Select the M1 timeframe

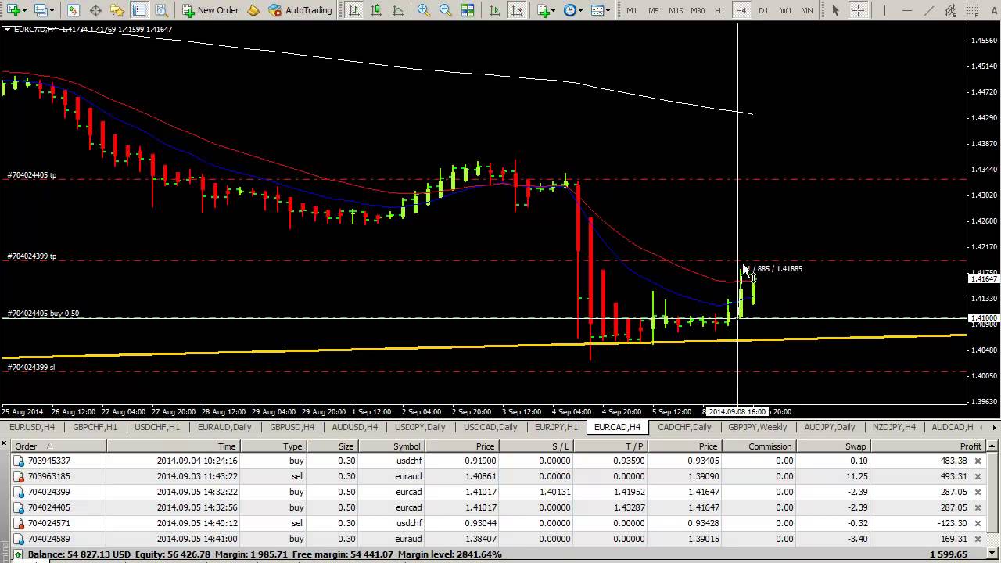point(631,10)
